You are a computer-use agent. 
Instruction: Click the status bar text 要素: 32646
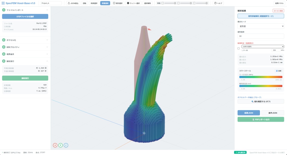click(x=28, y=152)
